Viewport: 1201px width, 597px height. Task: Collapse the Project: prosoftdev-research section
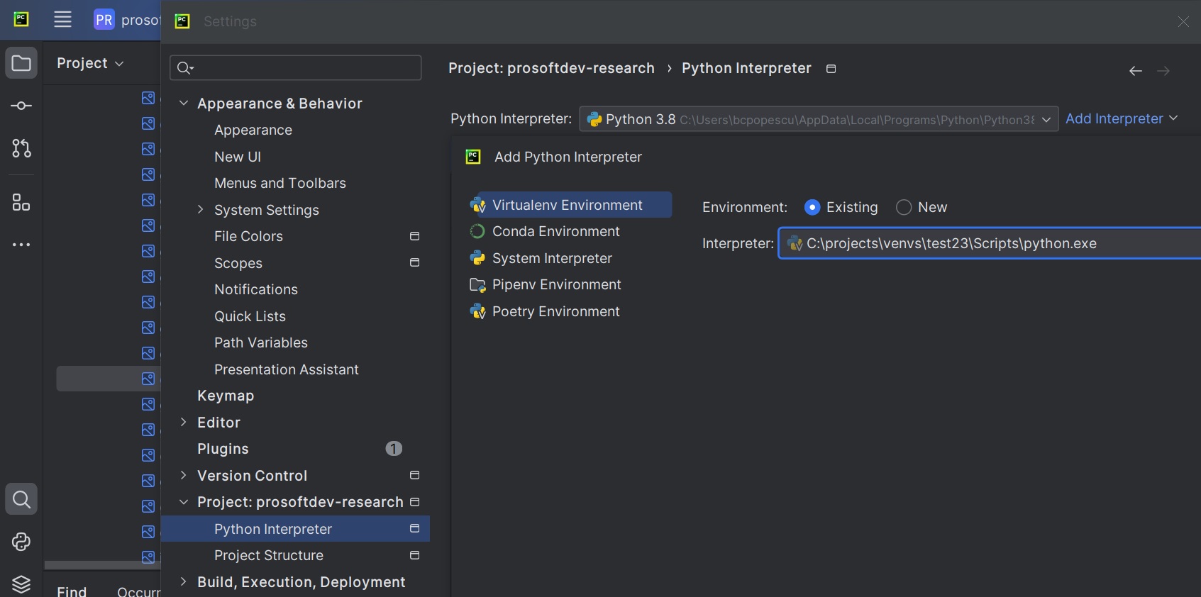[x=184, y=502]
